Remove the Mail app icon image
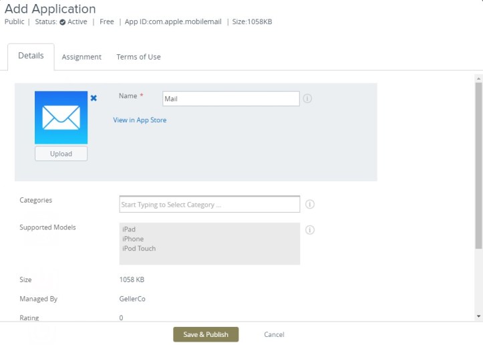The image size is (483, 345). coord(94,98)
